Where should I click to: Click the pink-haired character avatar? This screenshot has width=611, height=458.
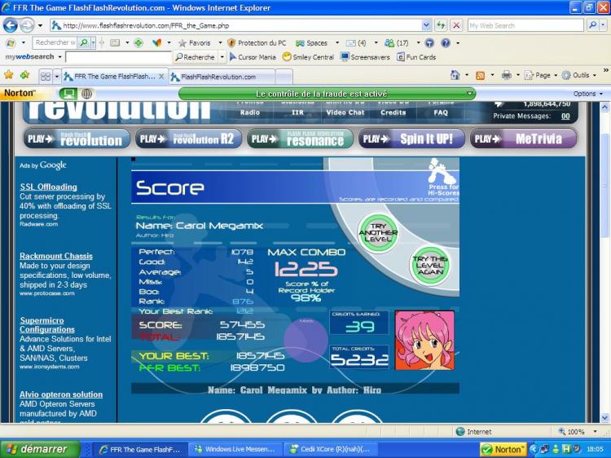[424, 341]
